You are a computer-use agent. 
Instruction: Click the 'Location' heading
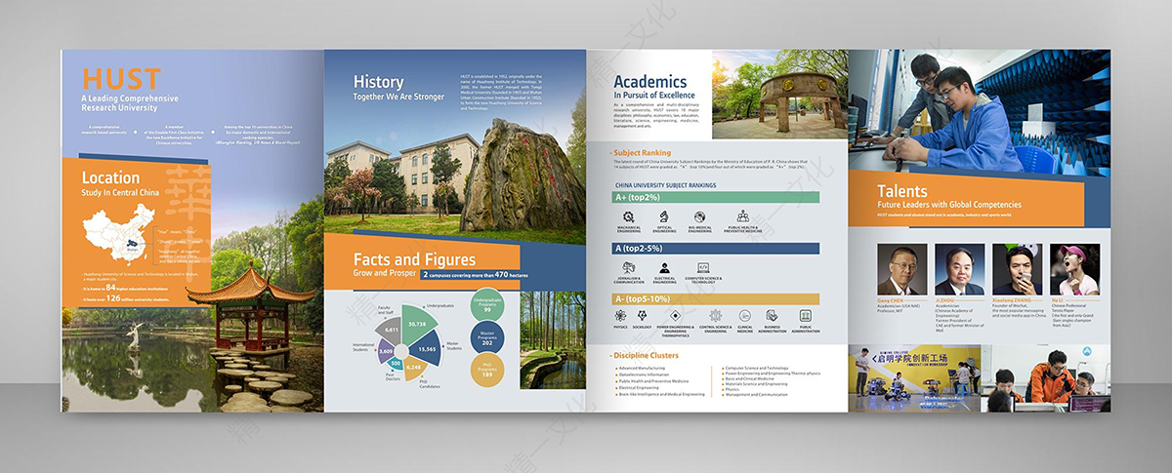coord(110,177)
